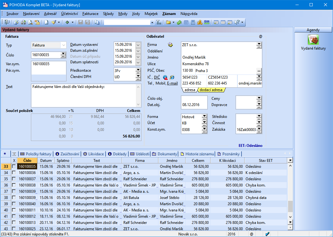
Task: Click the exit door icon in toolbar
Action: [x=7, y=22]
